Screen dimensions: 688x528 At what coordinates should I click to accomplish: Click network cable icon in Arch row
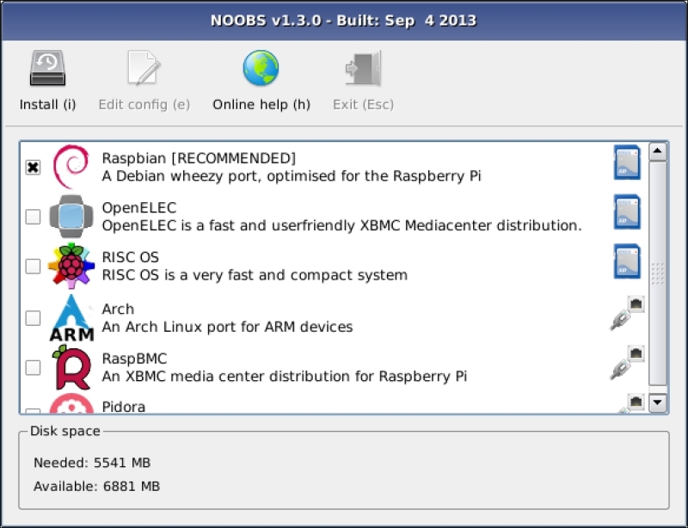[628, 313]
